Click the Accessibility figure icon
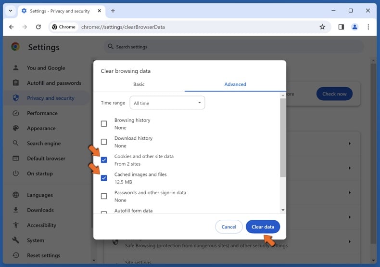 click(x=16, y=225)
